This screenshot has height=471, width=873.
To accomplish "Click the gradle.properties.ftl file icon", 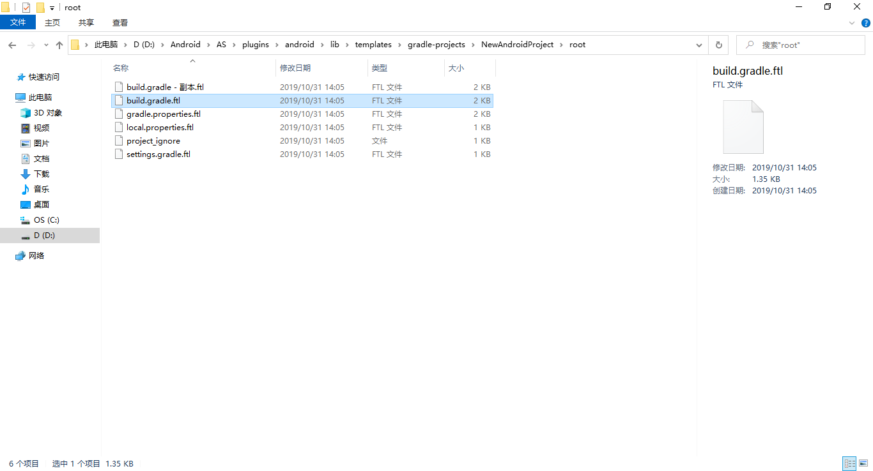I will (x=118, y=114).
